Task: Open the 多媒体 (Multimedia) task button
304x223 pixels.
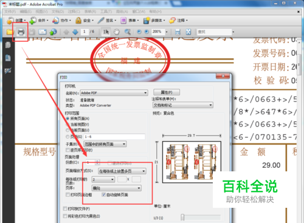Action: click(154, 21)
